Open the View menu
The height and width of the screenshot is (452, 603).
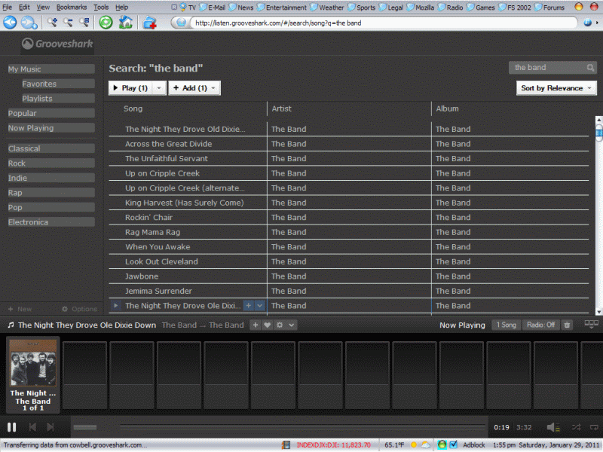pyautogui.click(x=43, y=7)
